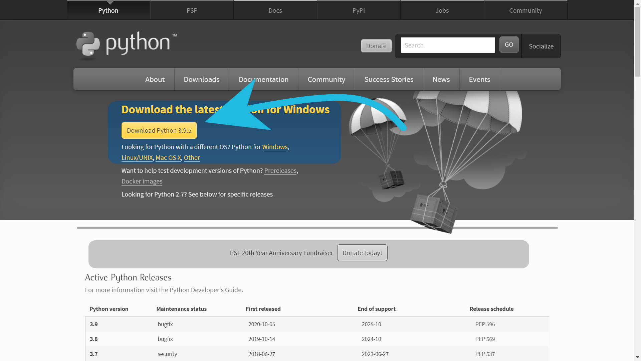
Task: Open the Linux/UNIX download link
Action: pyautogui.click(x=137, y=158)
